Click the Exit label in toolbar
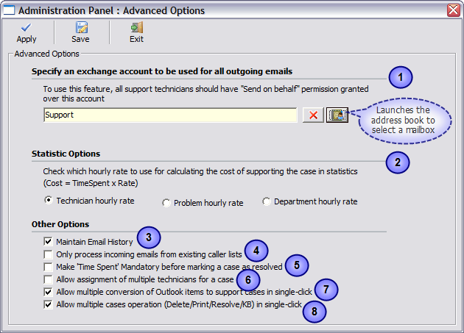 pyautogui.click(x=136, y=39)
